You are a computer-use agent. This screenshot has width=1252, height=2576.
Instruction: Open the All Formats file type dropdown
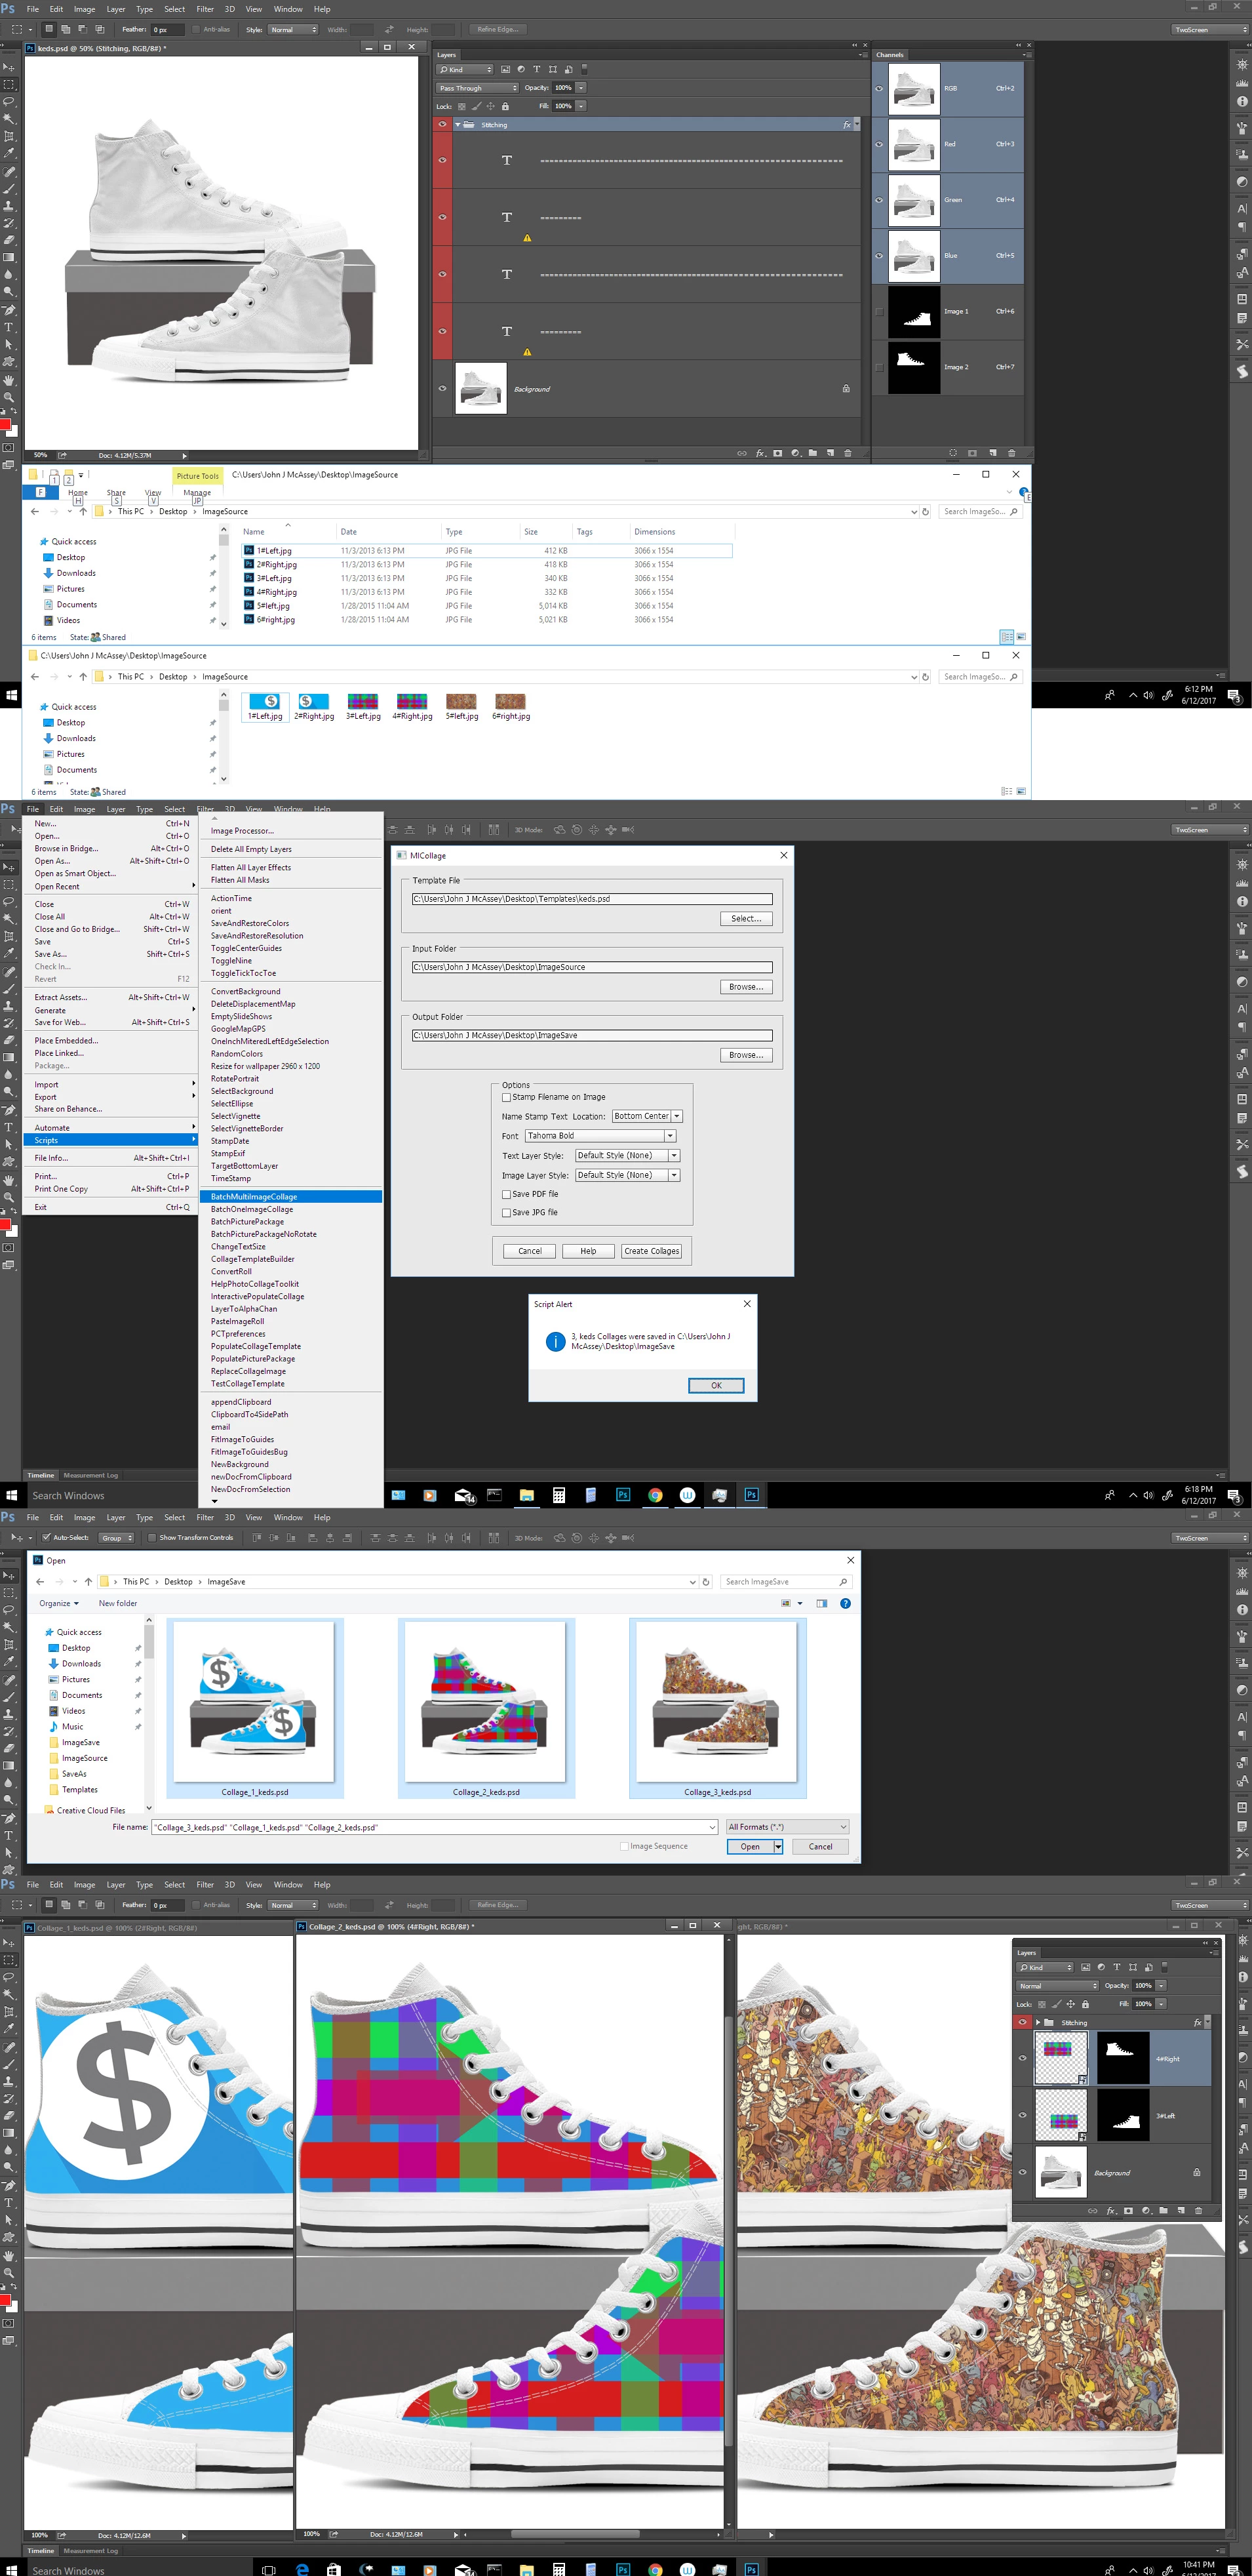coord(787,1827)
